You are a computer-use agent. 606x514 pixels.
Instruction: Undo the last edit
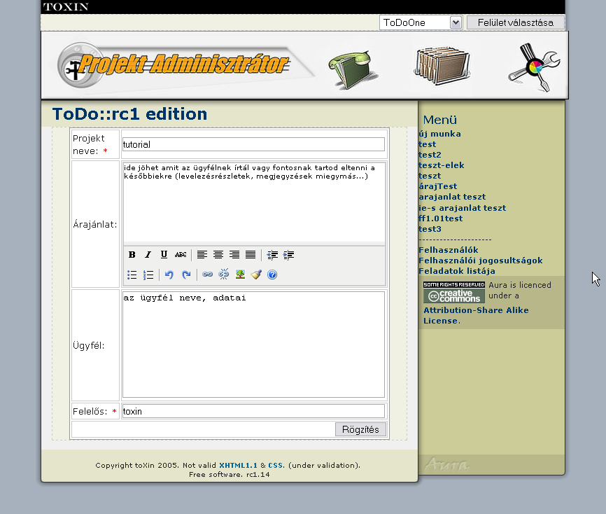(x=169, y=275)
